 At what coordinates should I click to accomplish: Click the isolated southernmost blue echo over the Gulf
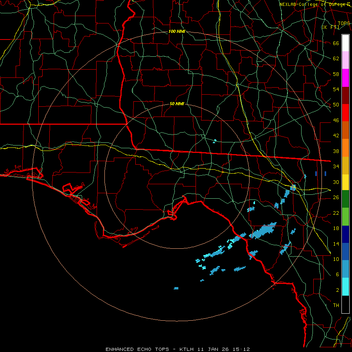(x=176, y=288)
